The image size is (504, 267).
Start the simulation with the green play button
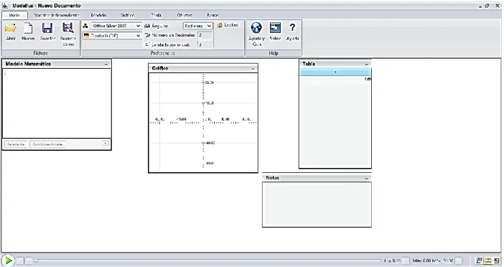point(8,261)
